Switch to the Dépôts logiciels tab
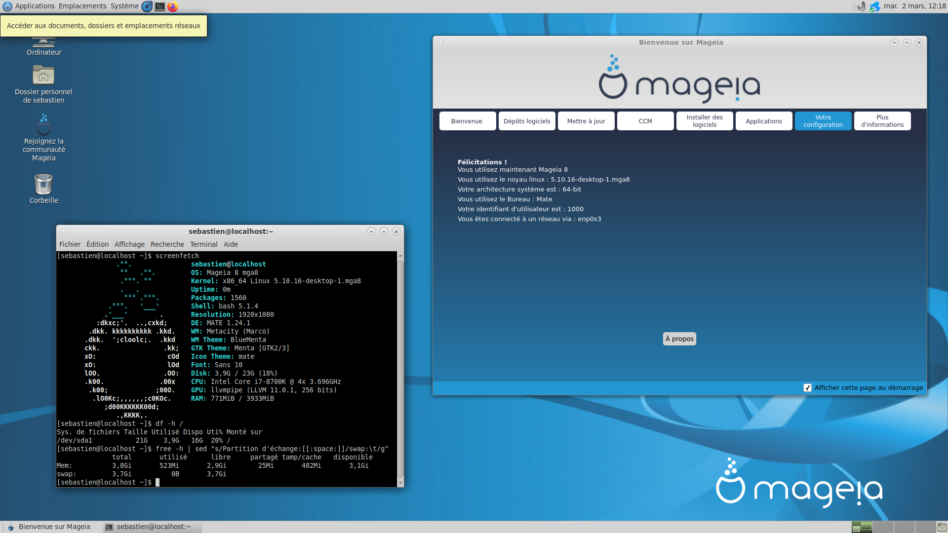The height and width of the screenshot is (533, 948). [527, 121]
